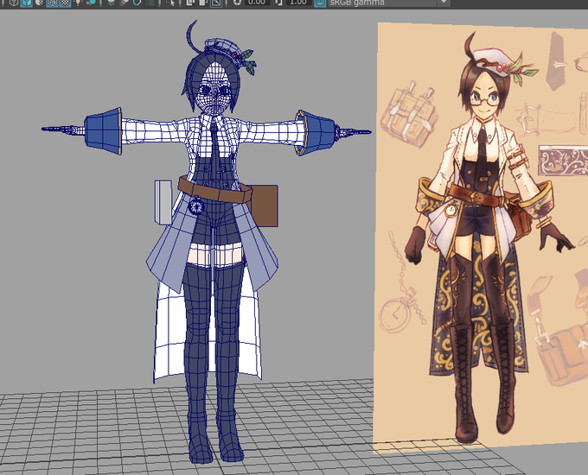Image resolution: width=588 pixels, height=475 pixels.
Task: Select the hat mesh on 3D model
Action: [x=221, y=48]
